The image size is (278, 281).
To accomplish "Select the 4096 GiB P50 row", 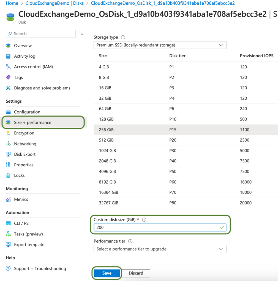I will coord(186,172).
